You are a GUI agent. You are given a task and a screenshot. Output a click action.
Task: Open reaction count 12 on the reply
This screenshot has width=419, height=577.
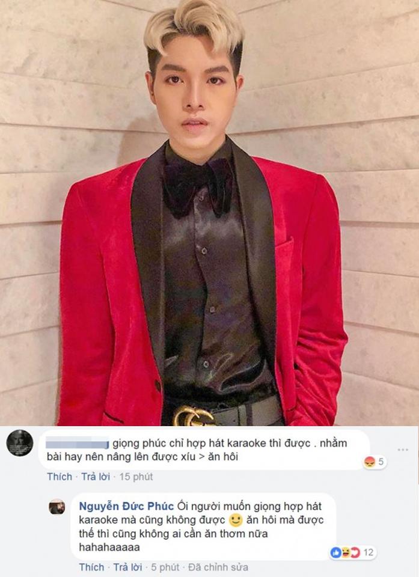click(x=368, y=552)
